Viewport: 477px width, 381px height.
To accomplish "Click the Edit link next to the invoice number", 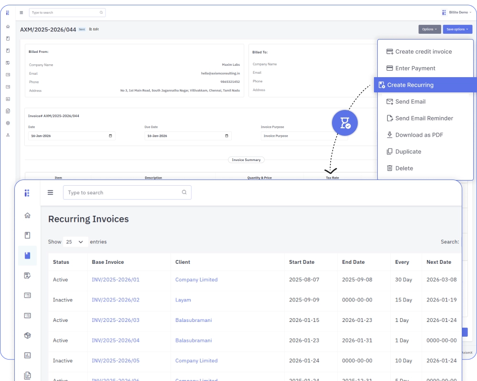I will [93, 29].
